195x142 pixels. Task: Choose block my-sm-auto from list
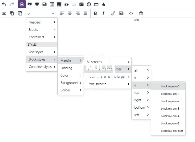[x=172, y=131]
